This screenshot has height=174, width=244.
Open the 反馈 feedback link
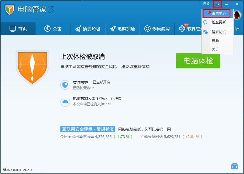pyautogui.click(x=206, y=4)
